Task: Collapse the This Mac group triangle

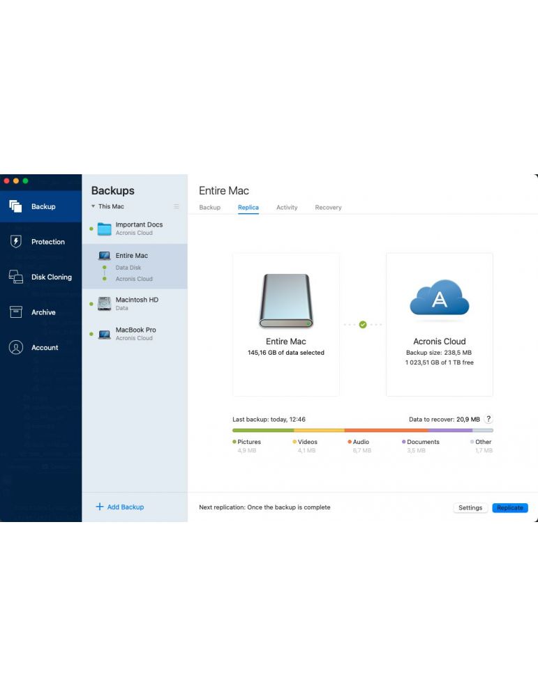Action: point(93,206)
